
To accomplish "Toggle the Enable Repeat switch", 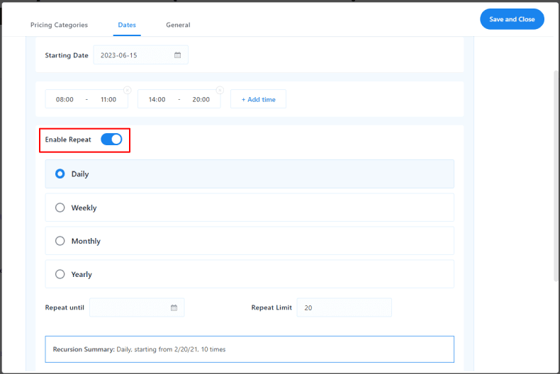I will [x=111, y=139].
